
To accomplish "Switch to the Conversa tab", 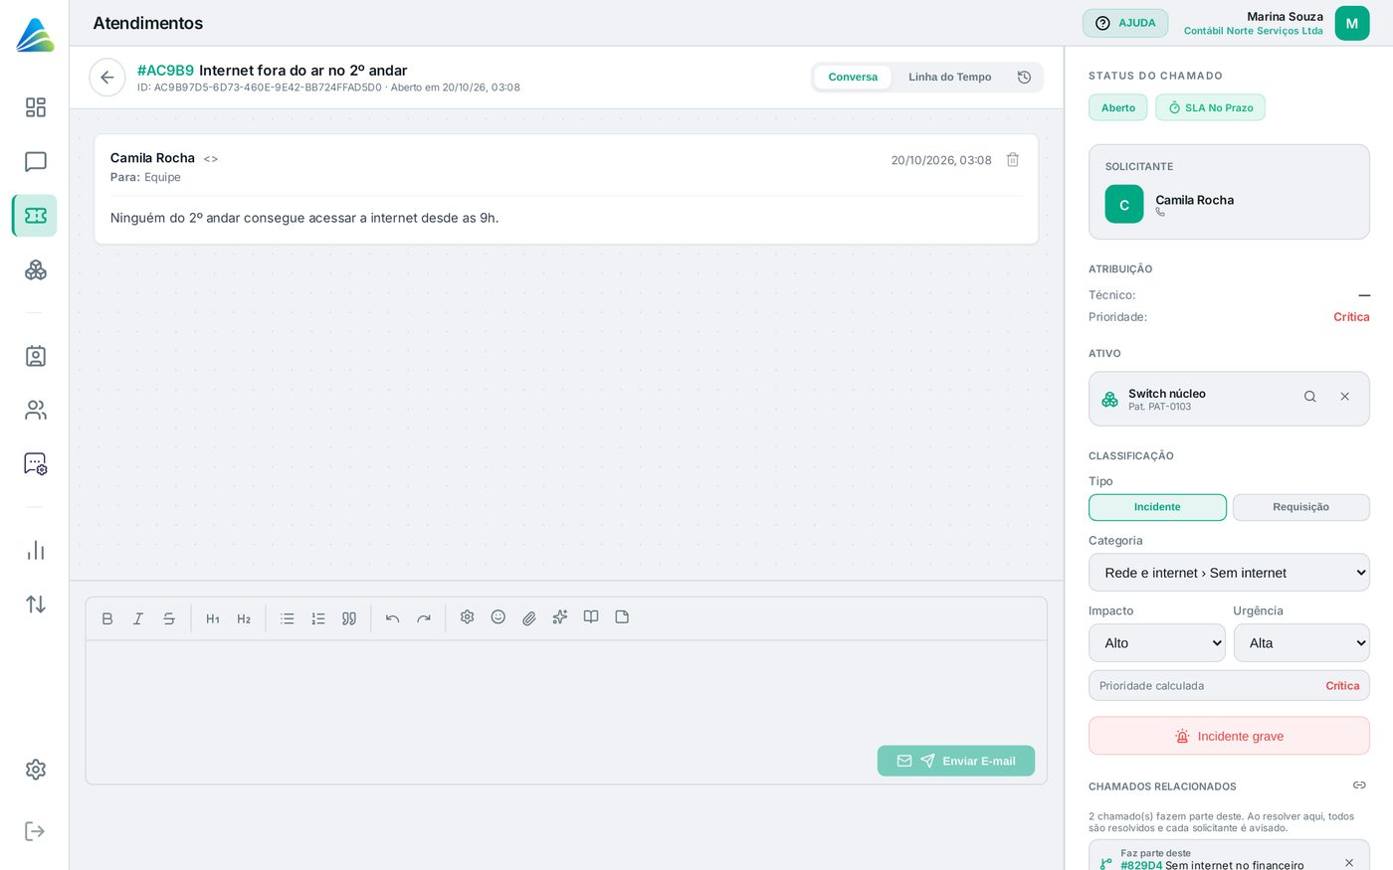I will 853,78.
